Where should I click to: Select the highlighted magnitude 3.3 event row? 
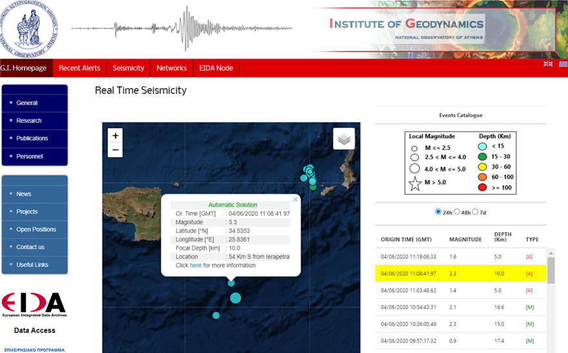pyautogui.click(x=460, y=273)
